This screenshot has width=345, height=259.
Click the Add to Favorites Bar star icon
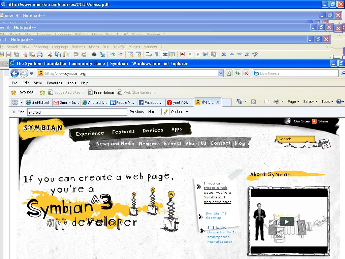coord(42,92)
